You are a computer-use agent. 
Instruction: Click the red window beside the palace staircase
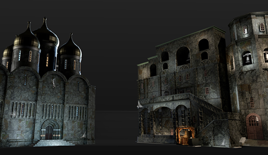pyautogui.click(x=207, y=91)
